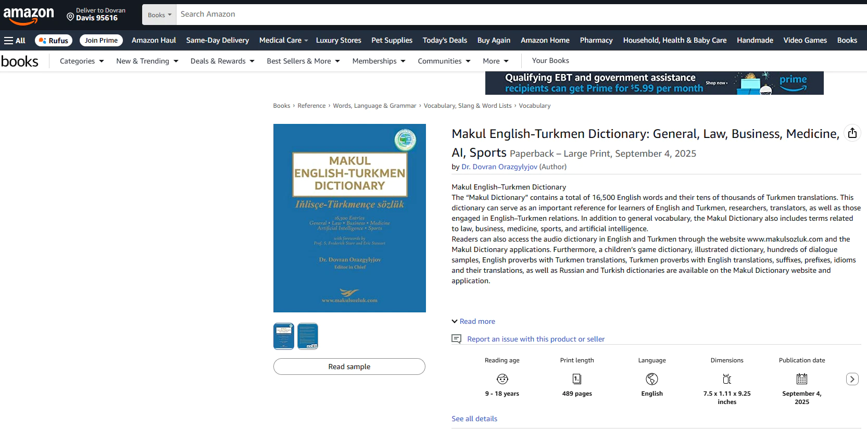Click the Language globe icon
This screenshot has height=429, width=867.
click(652, 379)
